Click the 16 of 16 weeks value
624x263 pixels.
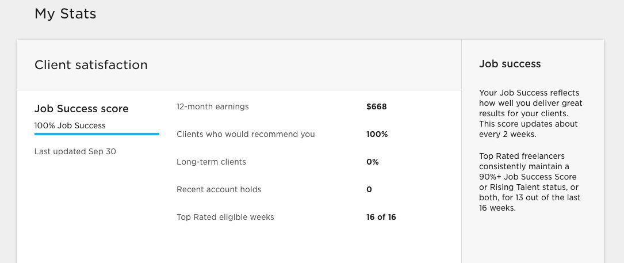click(x=381, y=217)
